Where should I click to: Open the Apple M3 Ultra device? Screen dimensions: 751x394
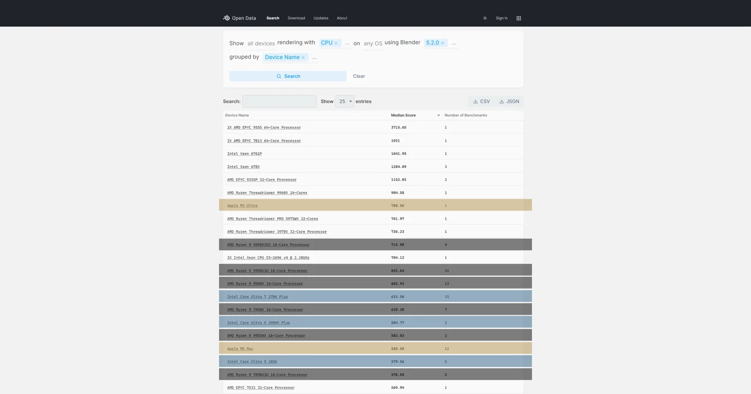(242, 206)
